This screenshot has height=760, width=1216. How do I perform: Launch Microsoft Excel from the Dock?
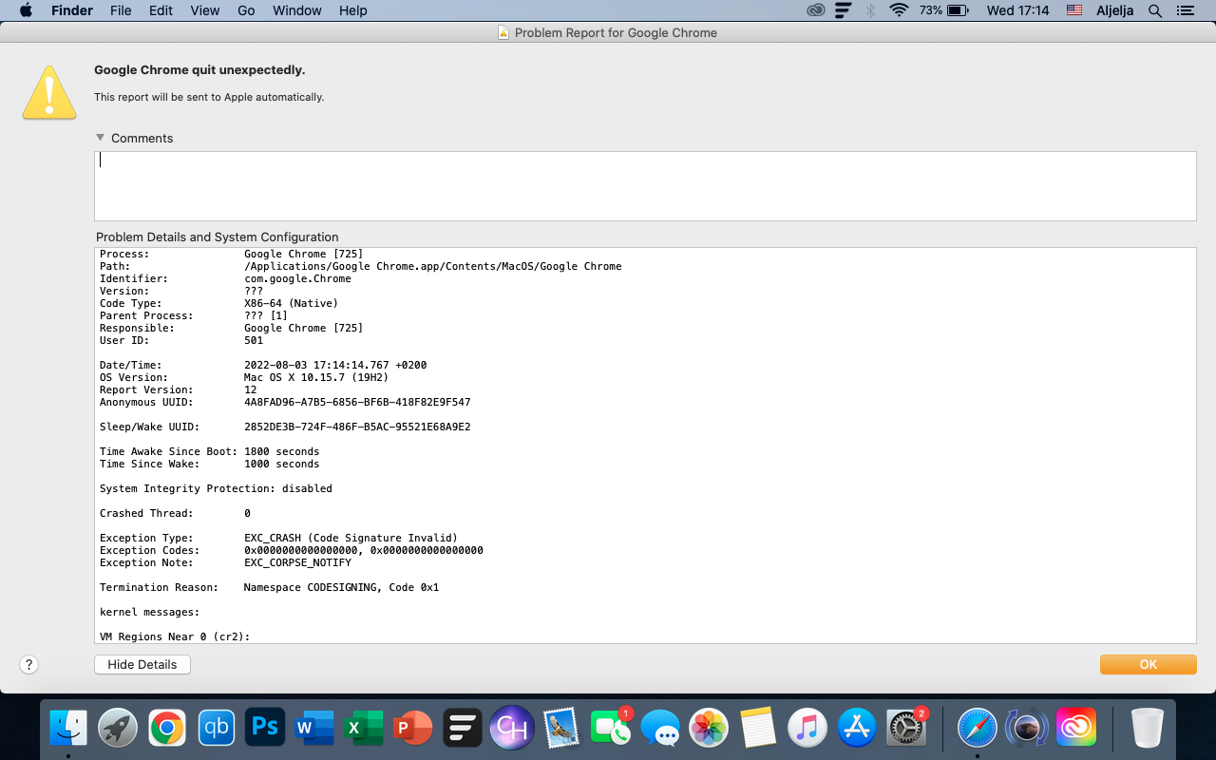pyautogui.click(x=364, y=729)
